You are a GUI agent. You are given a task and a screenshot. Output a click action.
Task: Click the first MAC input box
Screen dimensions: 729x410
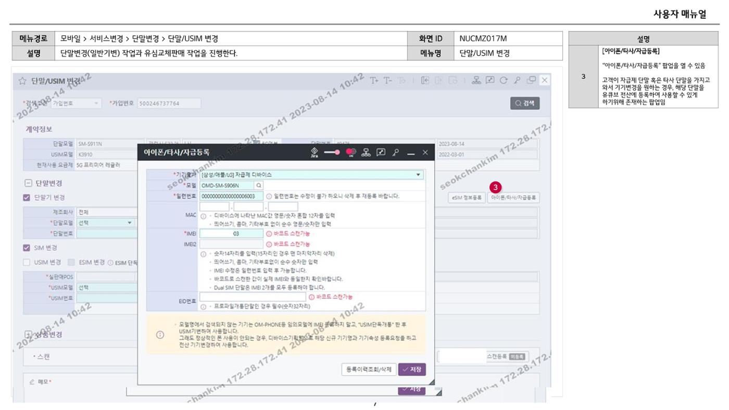pyautogui.click(x=214, y=207)
